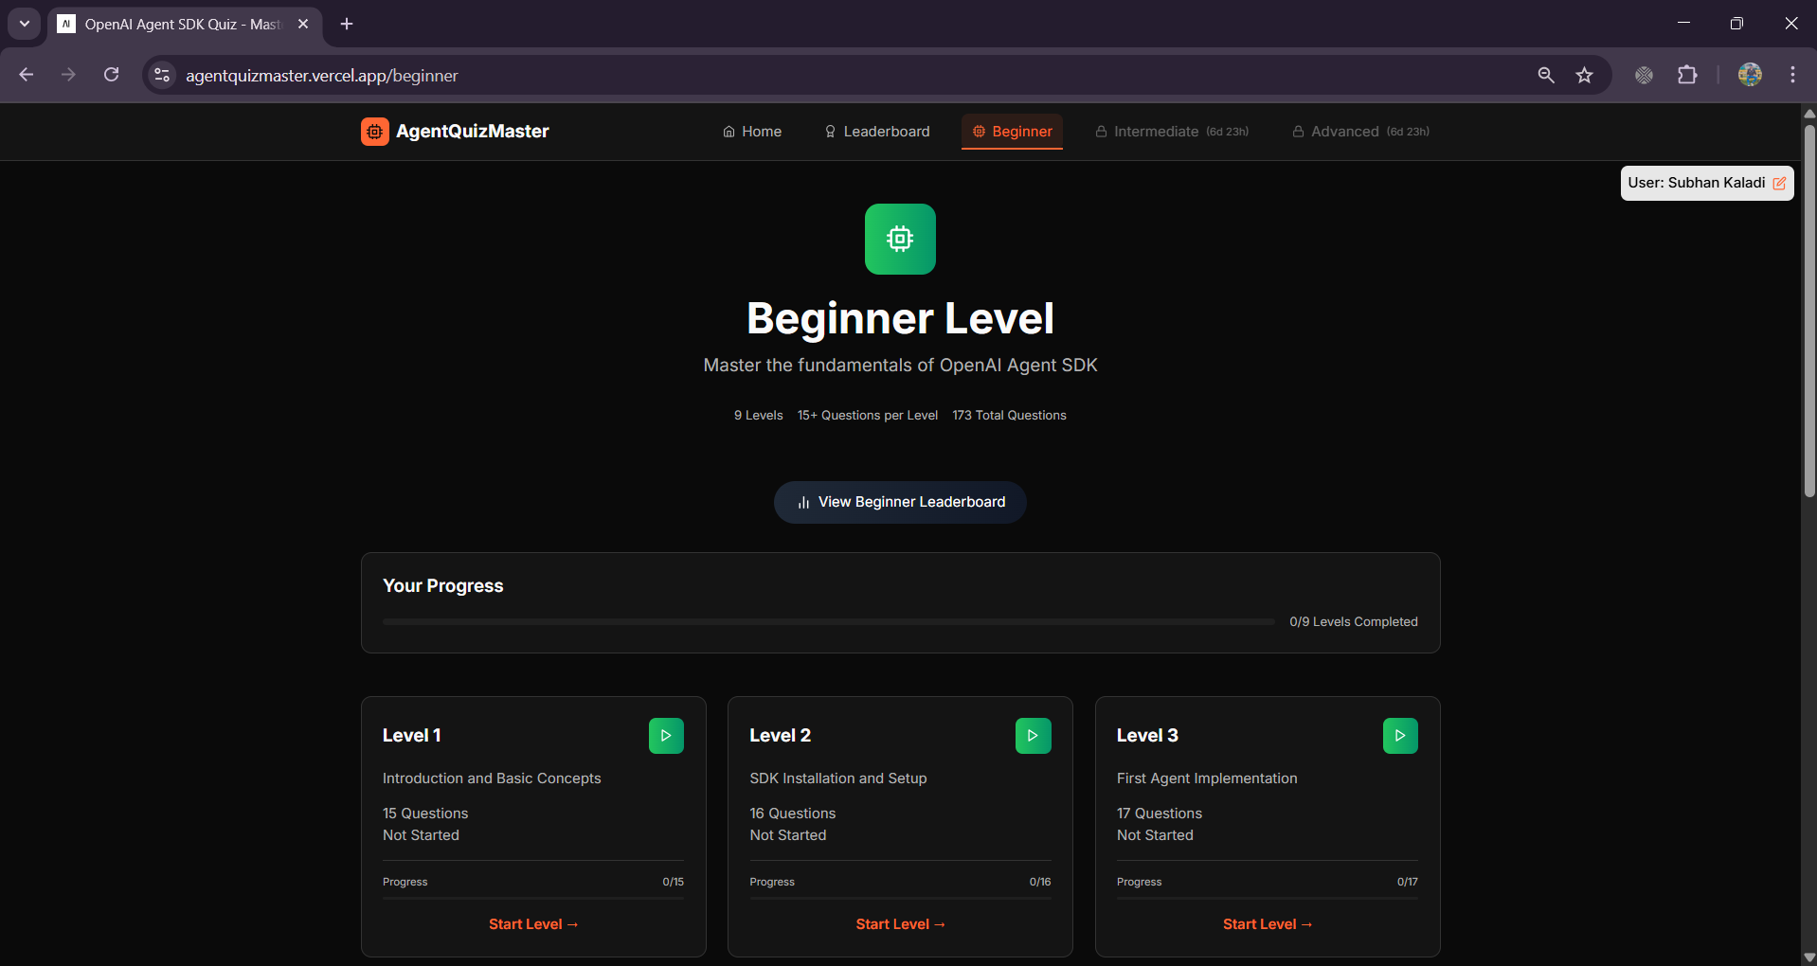1817x966 pixels.
Task: Click the scrollbar down arrow
Action: (1809, 957)
